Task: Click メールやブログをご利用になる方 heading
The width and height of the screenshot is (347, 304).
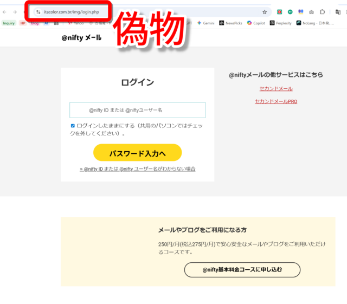Action: (x=202, y=230)
